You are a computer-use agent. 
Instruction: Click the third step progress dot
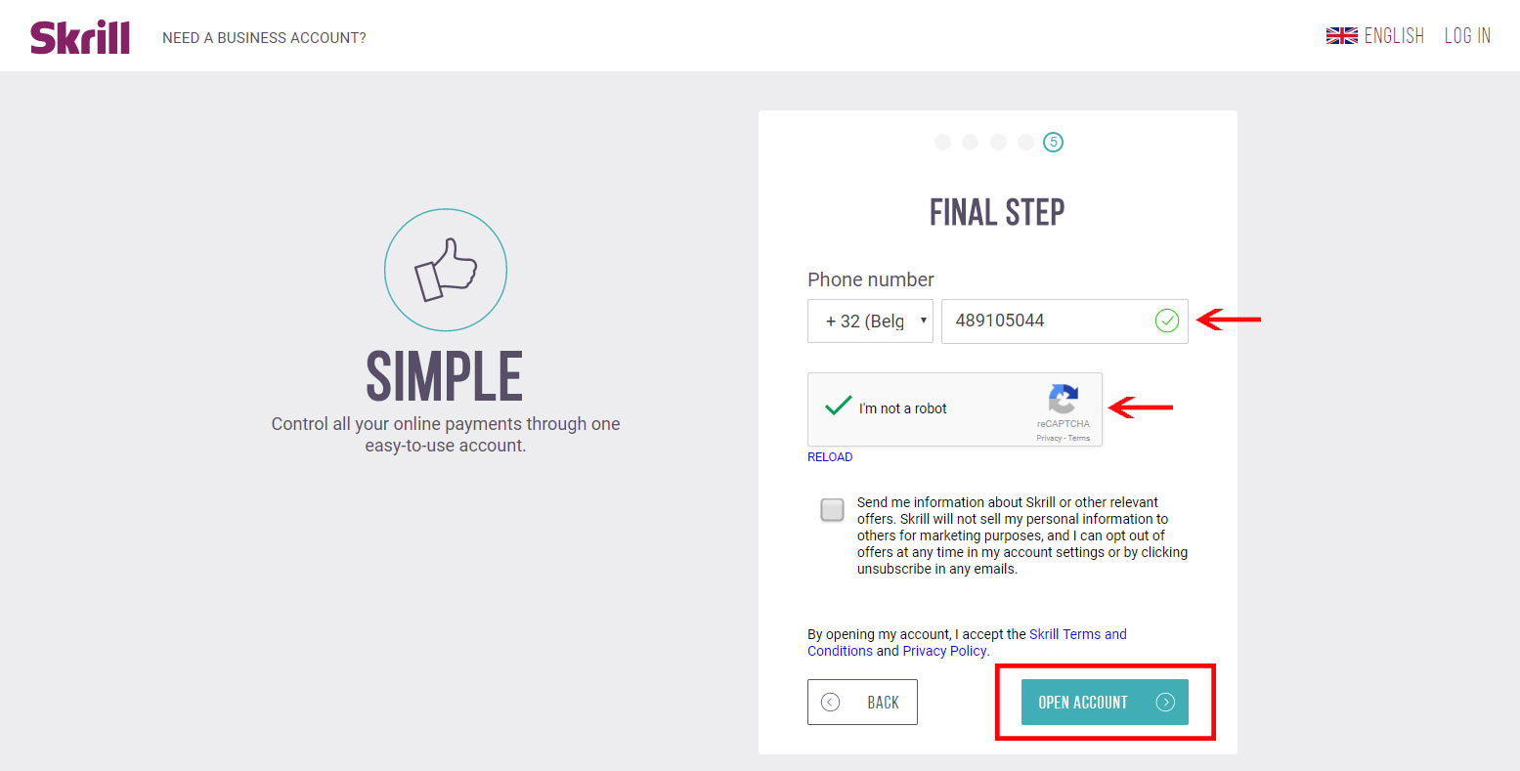click(x=998, y=143)
